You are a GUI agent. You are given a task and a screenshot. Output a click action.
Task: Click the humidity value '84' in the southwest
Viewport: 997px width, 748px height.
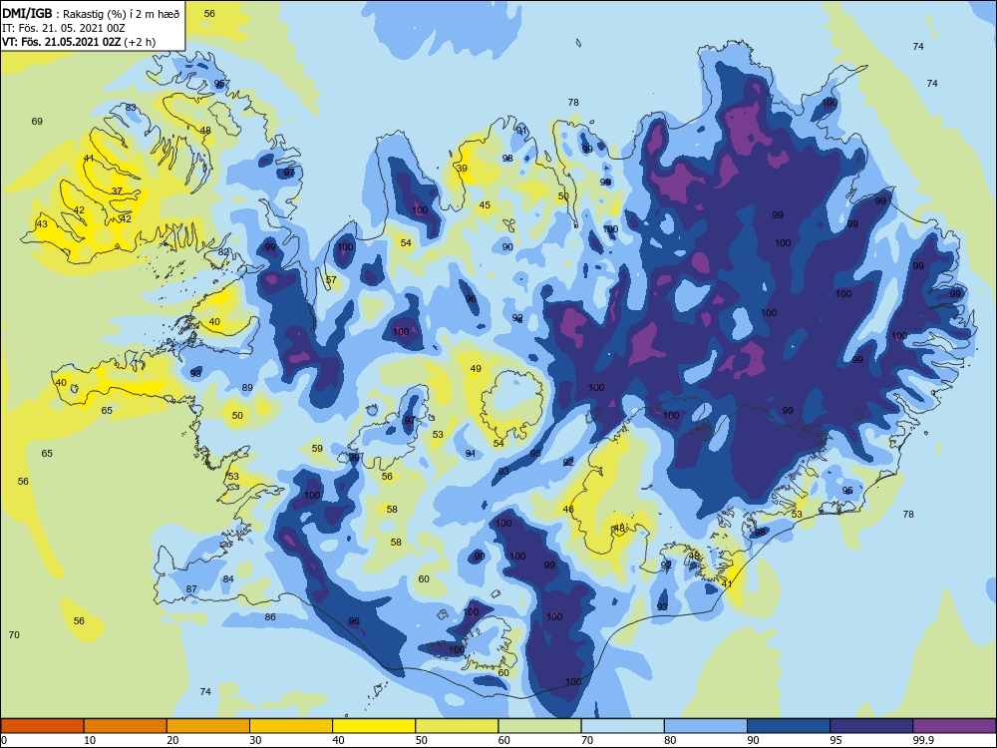(228, 578)
